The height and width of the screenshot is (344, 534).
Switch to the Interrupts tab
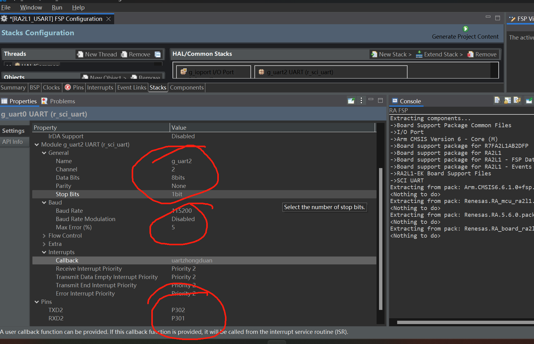[100, 87]
